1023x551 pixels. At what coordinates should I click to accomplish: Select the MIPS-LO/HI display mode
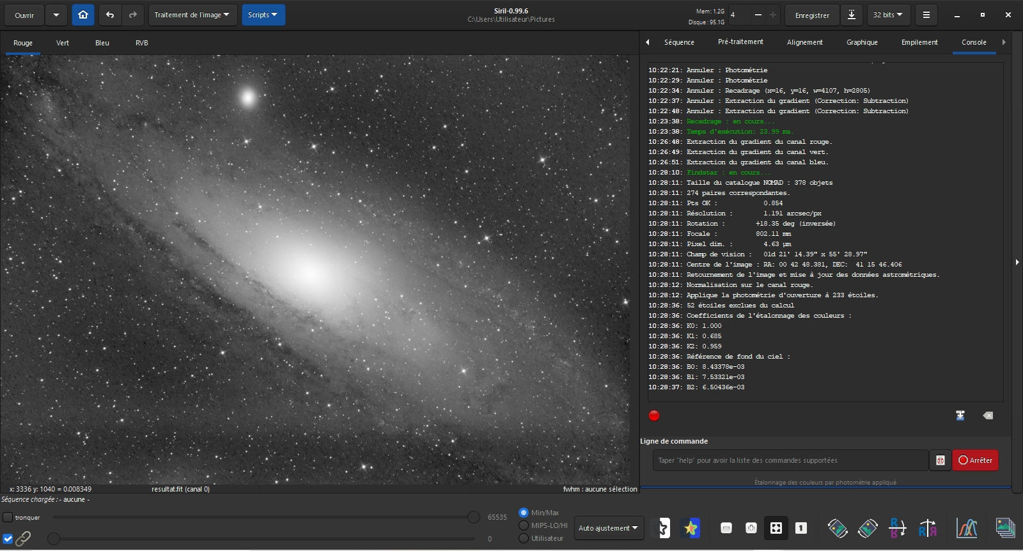pos(524,525)
